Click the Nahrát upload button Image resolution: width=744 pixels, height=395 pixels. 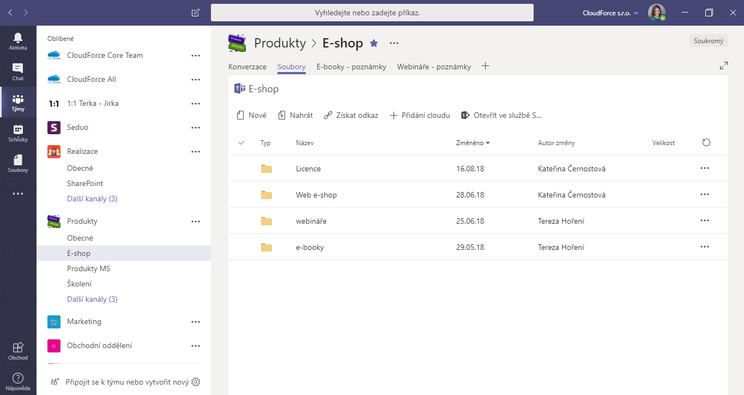pyautogui.click(x=295, y=115)
